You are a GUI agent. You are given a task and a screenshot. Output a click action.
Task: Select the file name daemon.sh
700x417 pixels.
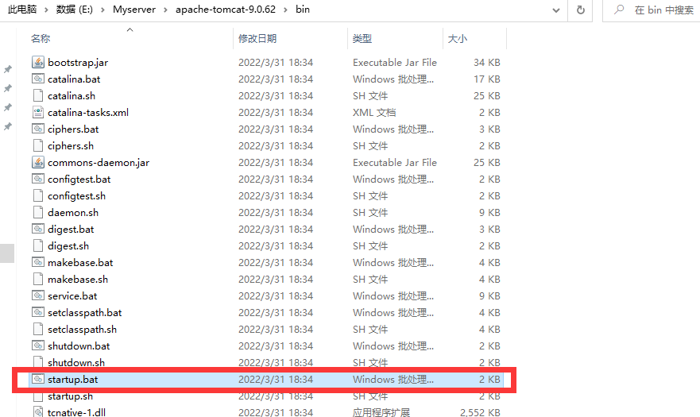pyautogui.click(x=73, y=213)
